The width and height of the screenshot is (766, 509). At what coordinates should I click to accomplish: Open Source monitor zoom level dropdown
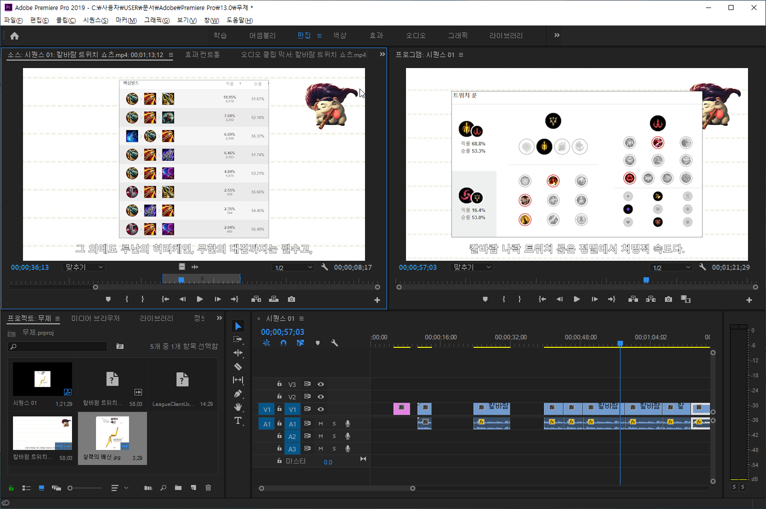(83, 267)
